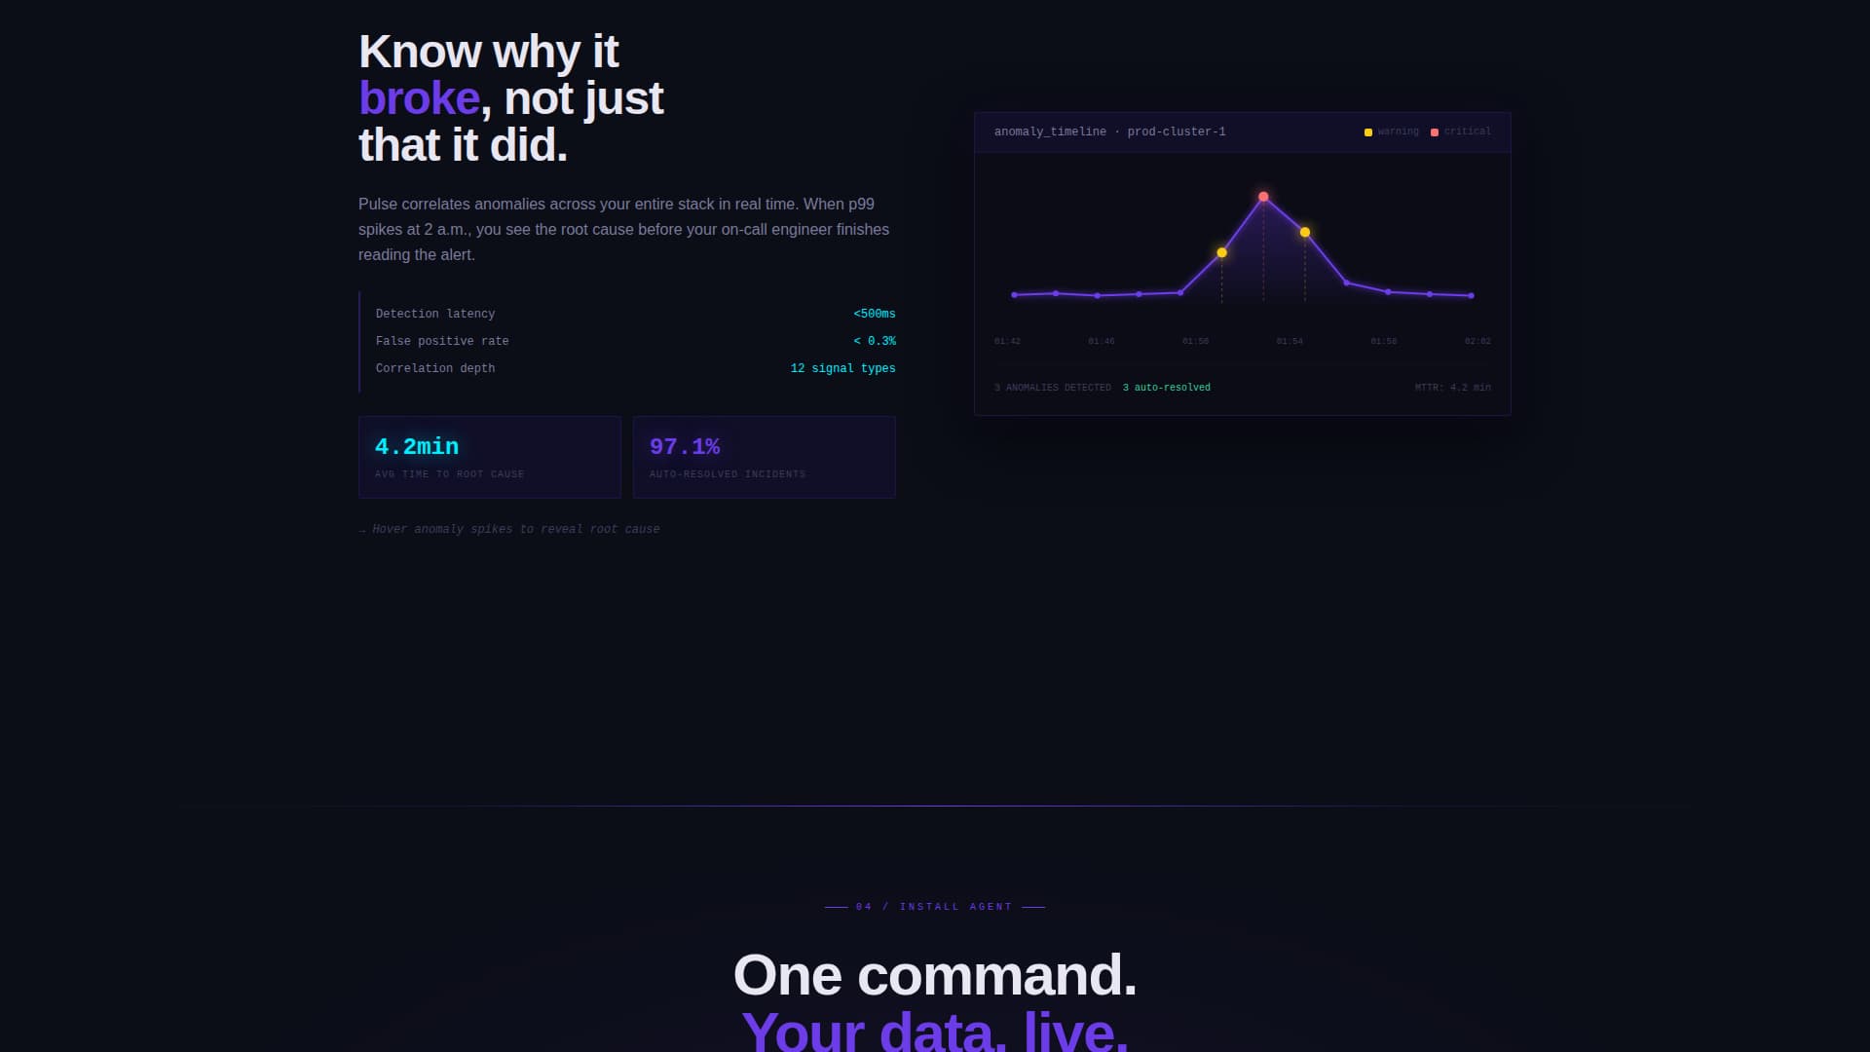This screenshot has width=1870, height=1052.
Task: Select the 4.2min avg time to root cause card
Action: coord(490,457)
